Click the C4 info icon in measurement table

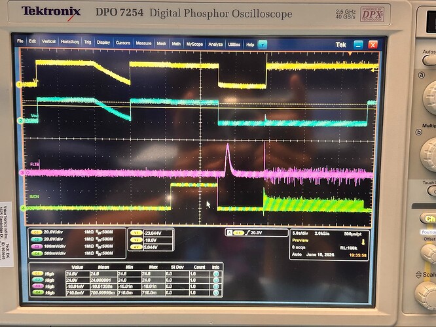[216, 293]
